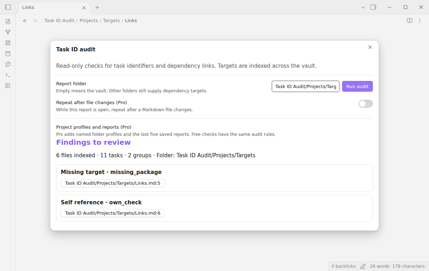The width and height of the screenshot is (429, 271).
Task: Close the Links tab
Action: [84, 7]
